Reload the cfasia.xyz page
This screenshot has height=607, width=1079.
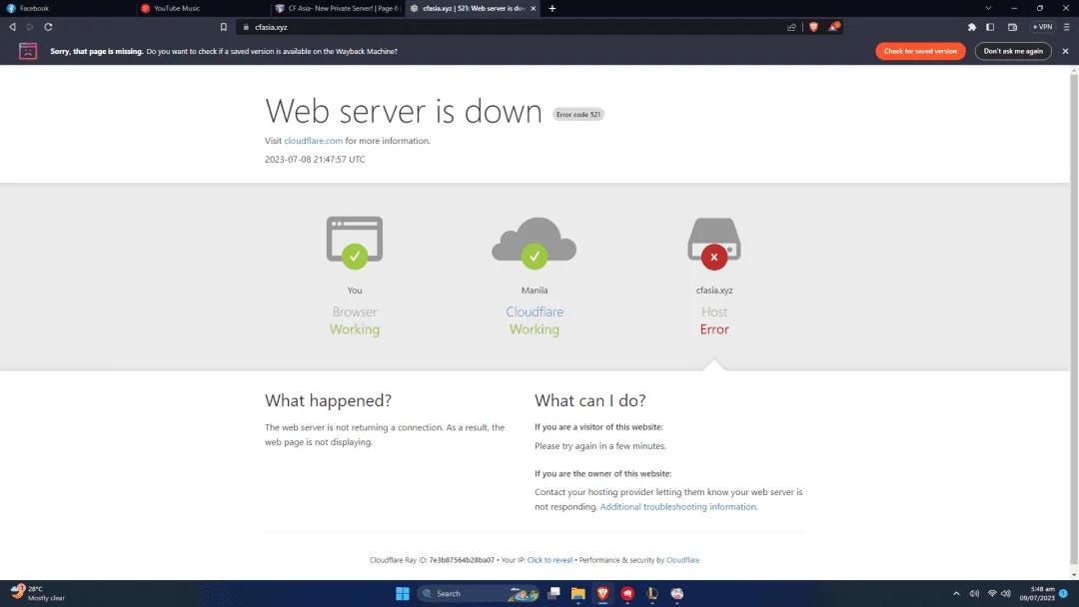tap(48, 27)
